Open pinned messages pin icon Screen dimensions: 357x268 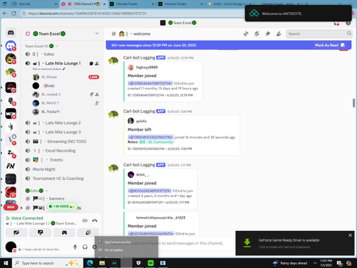click(268, 34)
